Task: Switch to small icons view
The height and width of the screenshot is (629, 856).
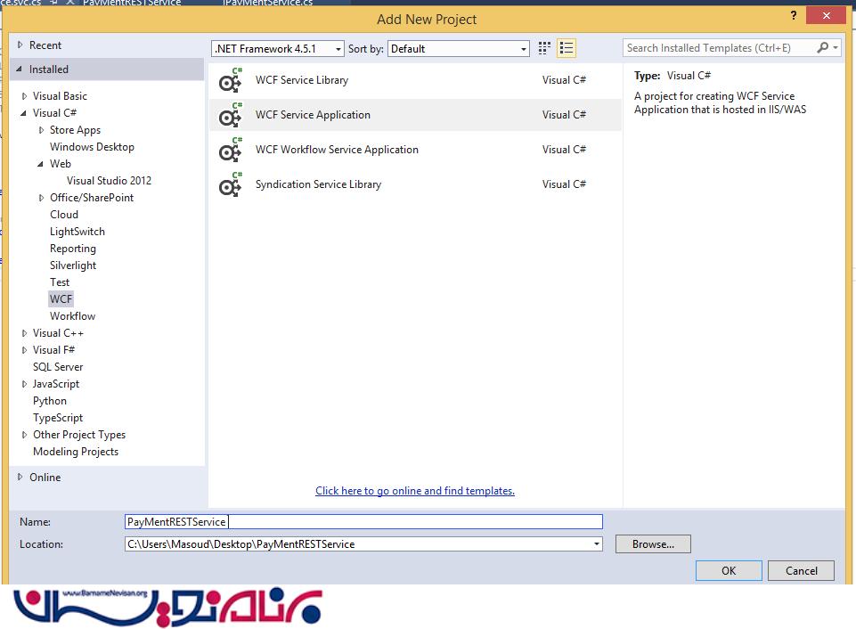Action: 544,49
